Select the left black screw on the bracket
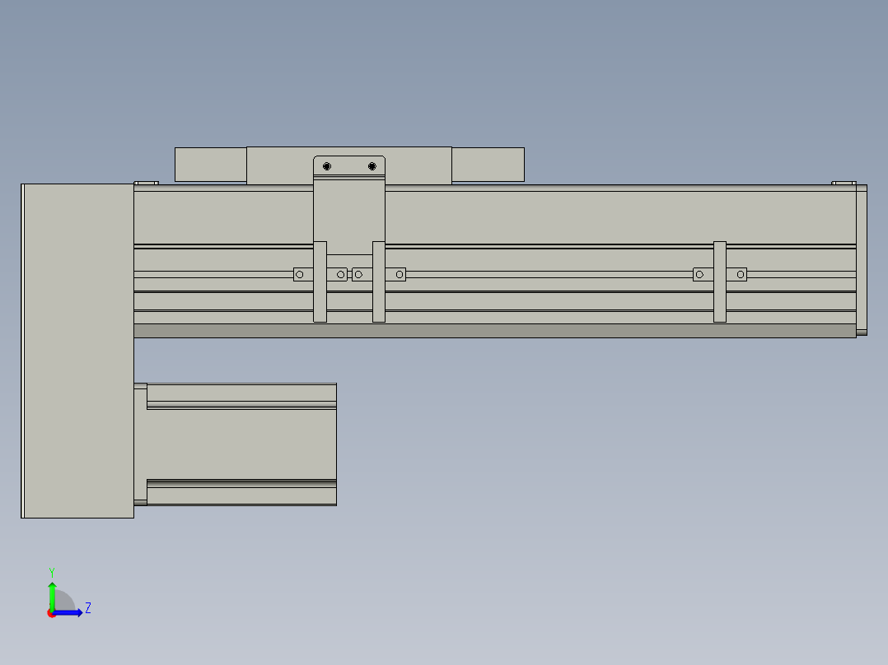 [327, 166]
